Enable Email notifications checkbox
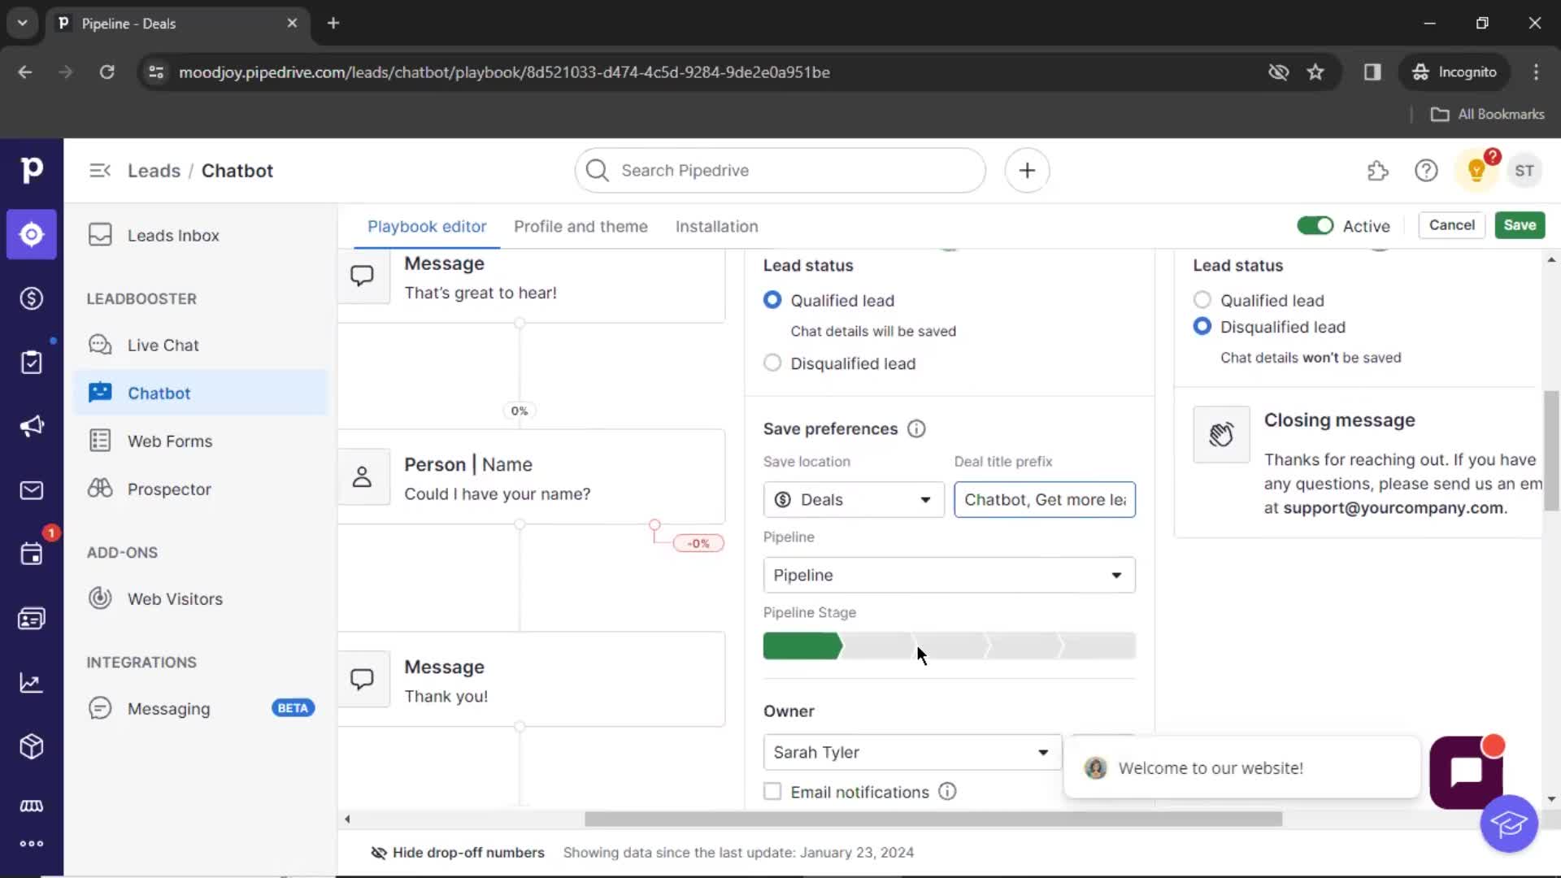The width and height of the screenshot is (1561, 878). (771, 791)
